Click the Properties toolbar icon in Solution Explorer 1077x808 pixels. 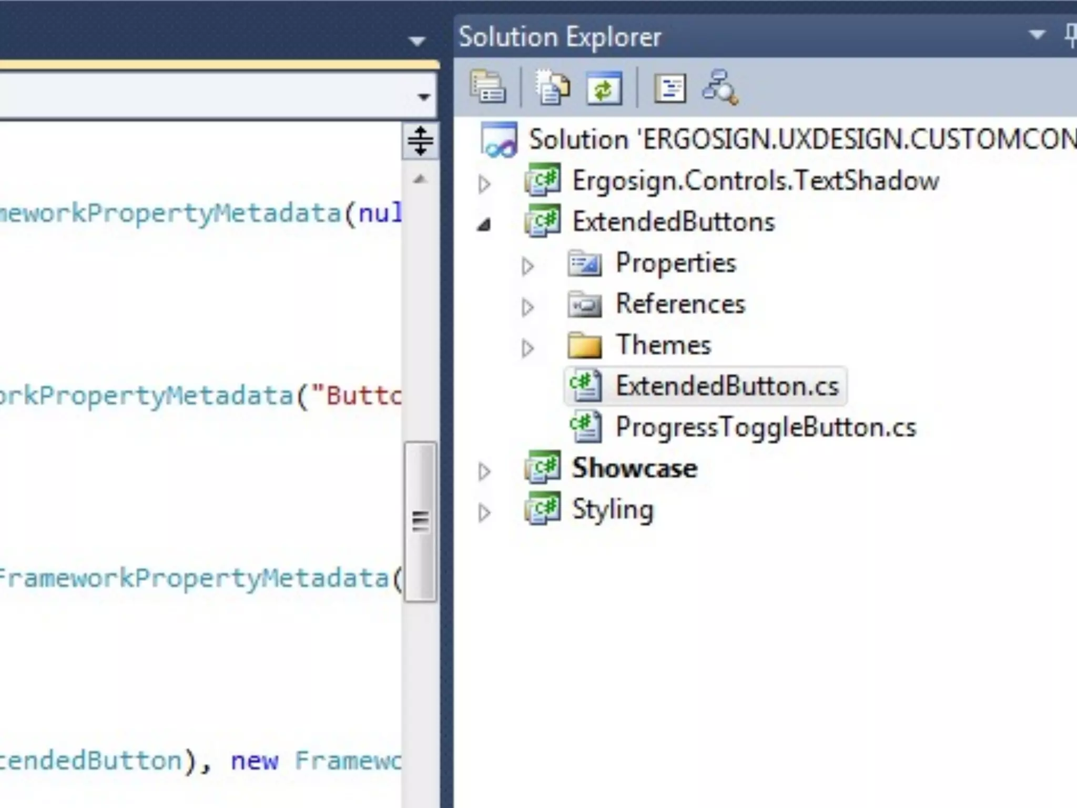(488, 87)
